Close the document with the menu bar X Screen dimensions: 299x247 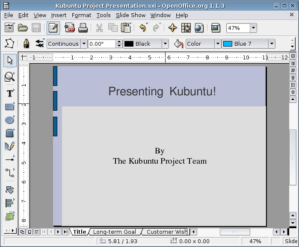point(292,15)
